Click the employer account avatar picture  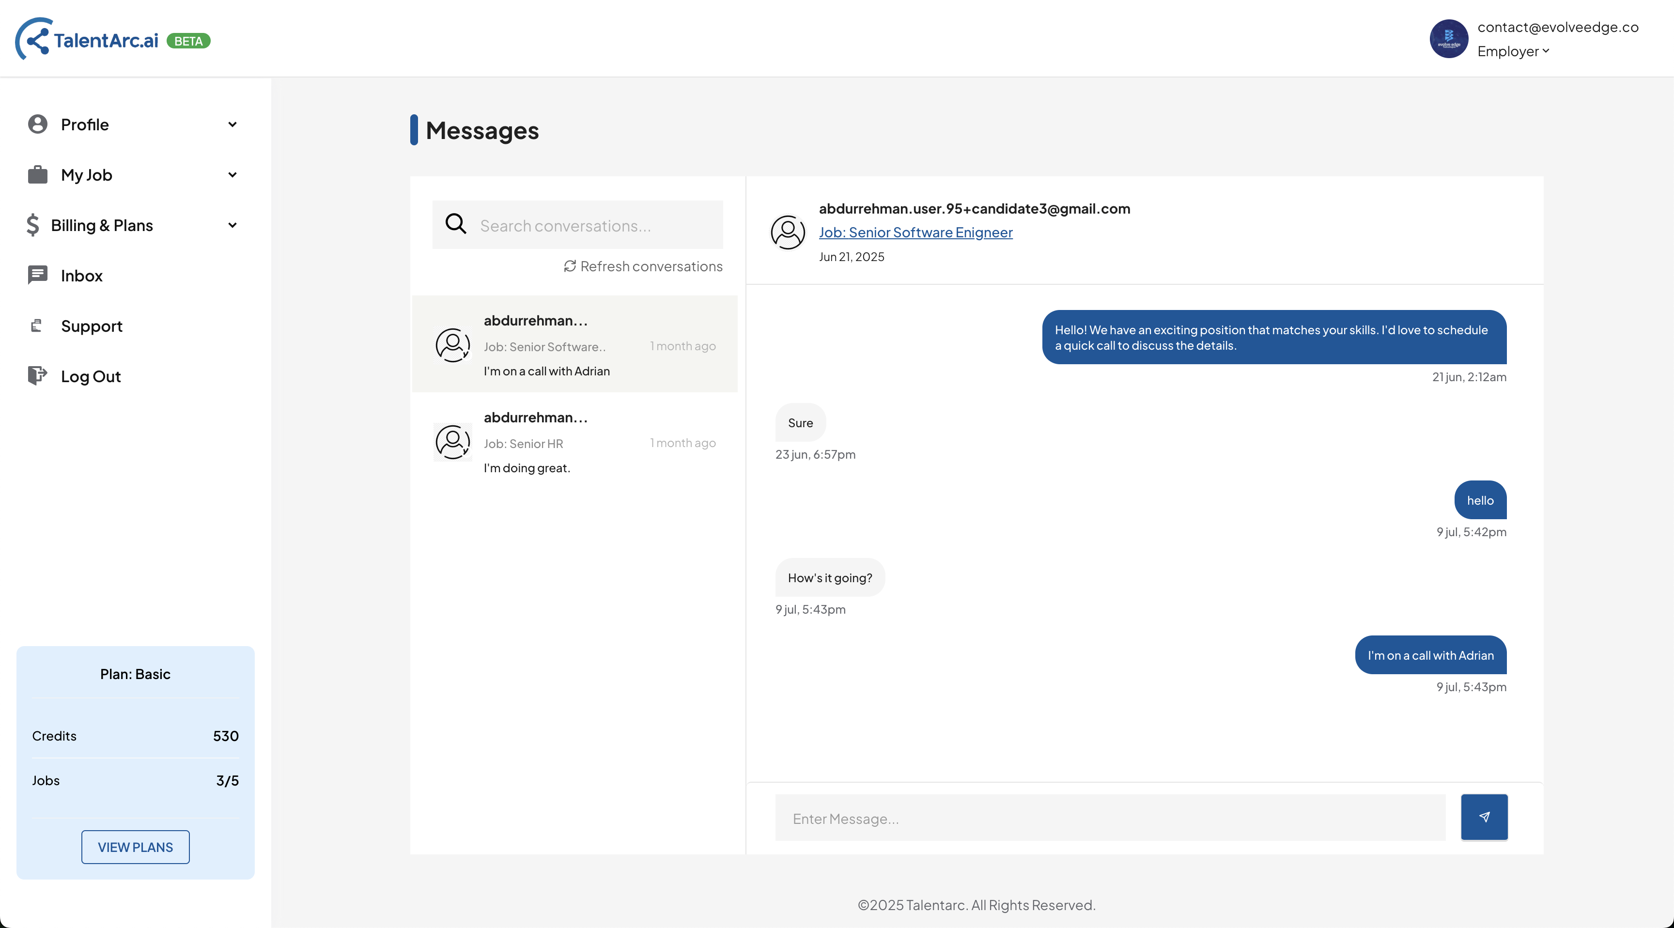pyautogui.click(x=1448, y=39)
